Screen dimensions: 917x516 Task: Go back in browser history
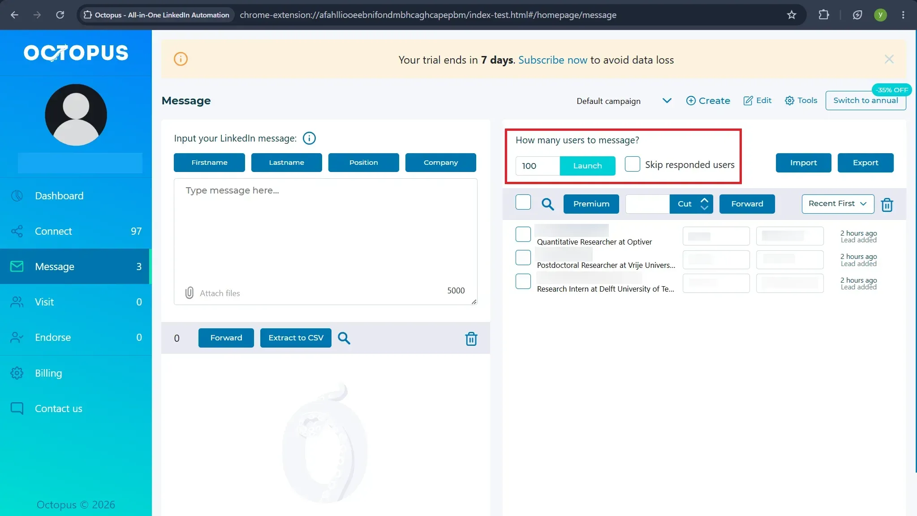(14, 15)
